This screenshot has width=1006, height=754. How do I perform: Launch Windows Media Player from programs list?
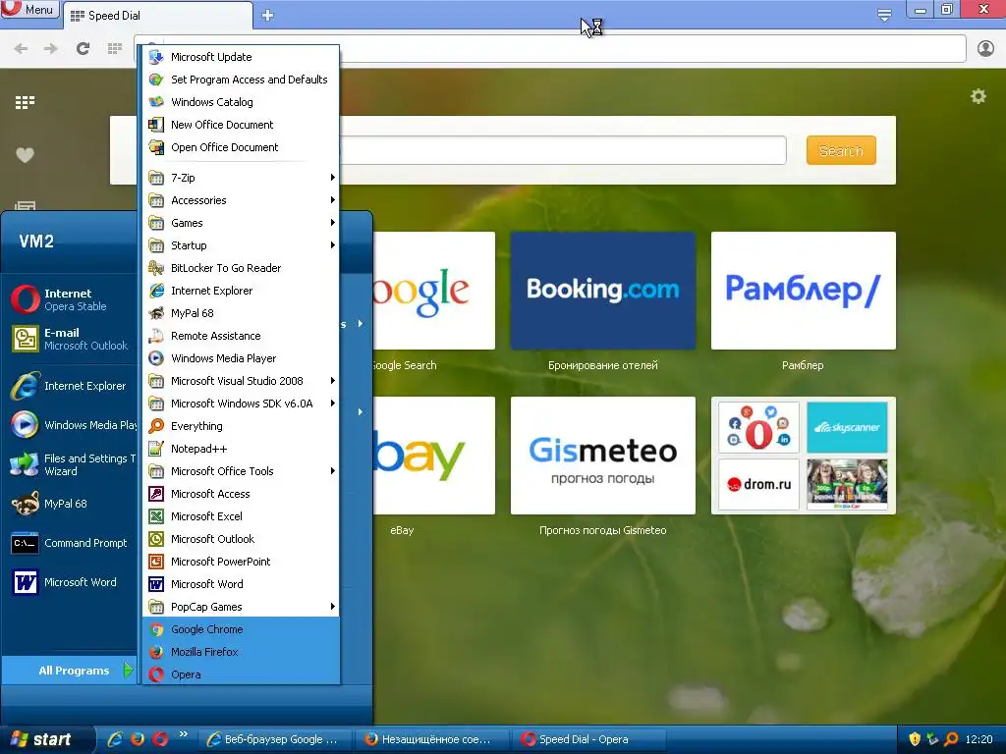point(241,358)
